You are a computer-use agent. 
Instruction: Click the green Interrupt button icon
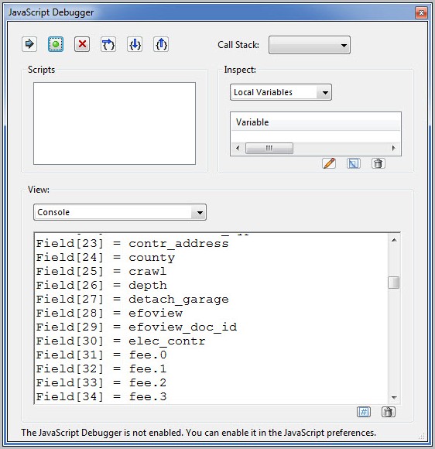[56, 44]
